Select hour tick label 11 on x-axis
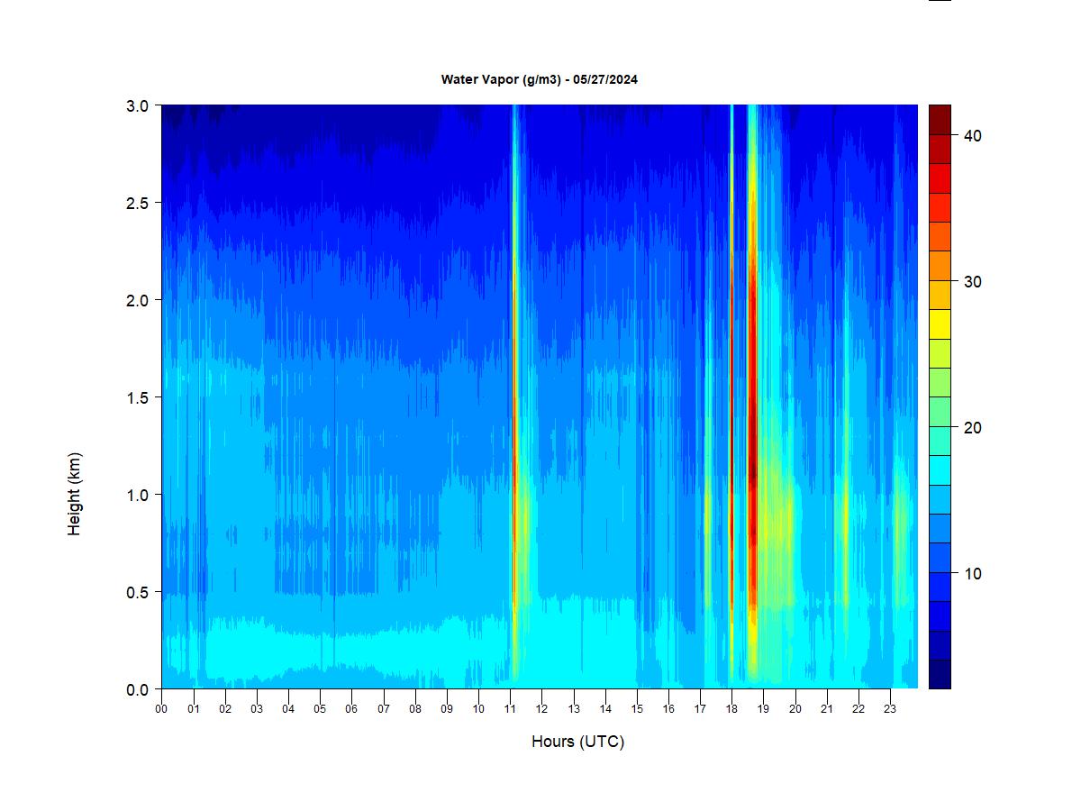Image resolution: width=1081 pixels, height=811 pixels. click(x=510, y=709)
